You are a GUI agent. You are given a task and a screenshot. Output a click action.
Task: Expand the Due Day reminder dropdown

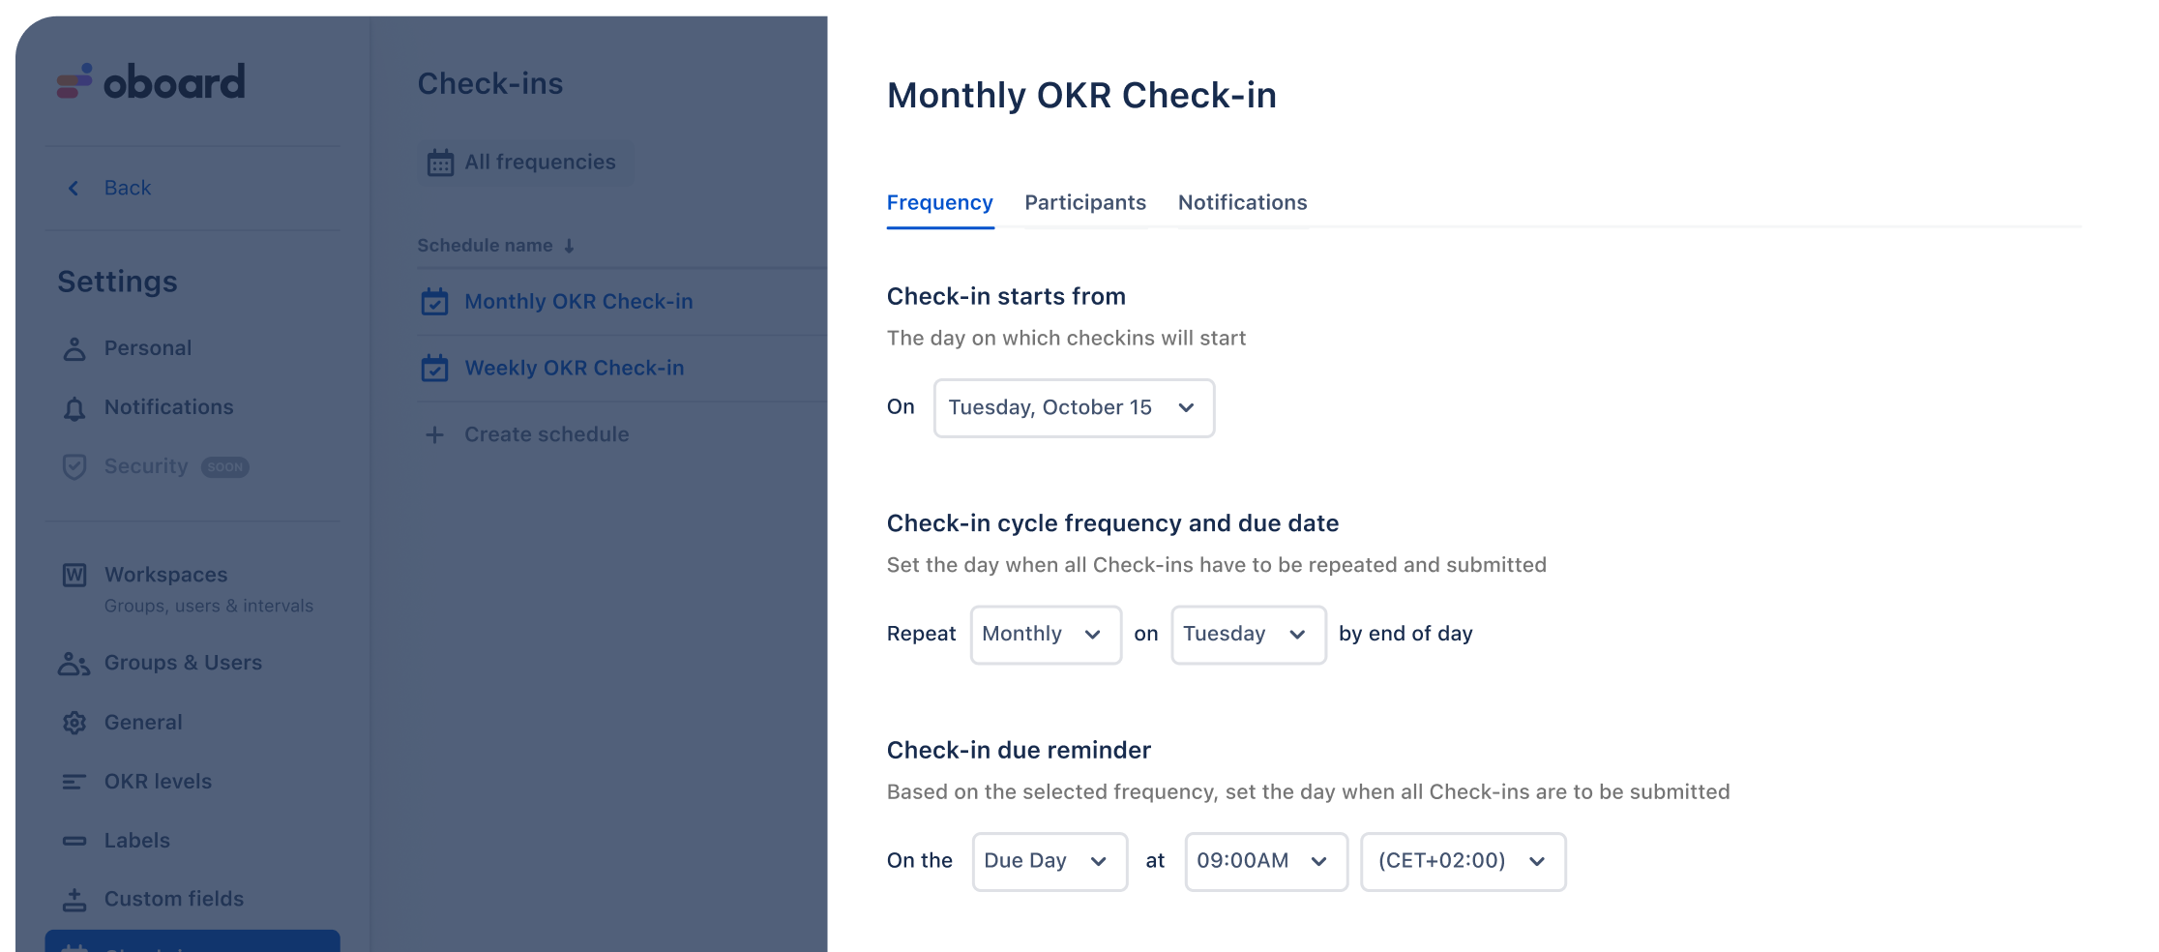click(x=1050, y=861)
